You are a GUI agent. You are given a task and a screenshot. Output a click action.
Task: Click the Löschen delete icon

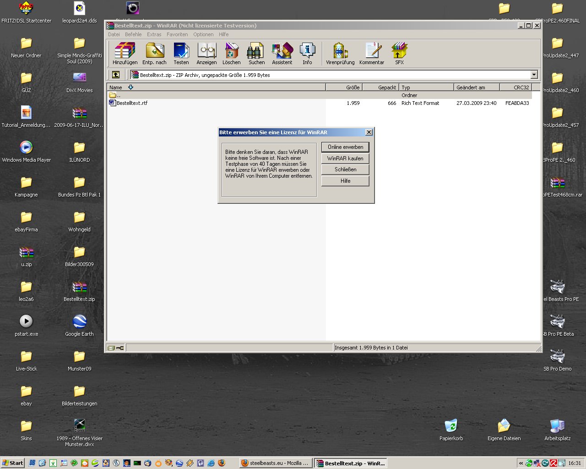click(231, 53)
